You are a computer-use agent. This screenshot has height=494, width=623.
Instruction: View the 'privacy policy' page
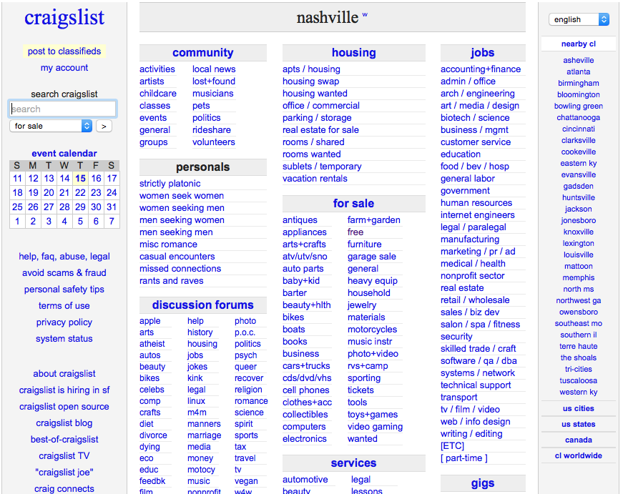pyautogui.click(x=64, y=322)
